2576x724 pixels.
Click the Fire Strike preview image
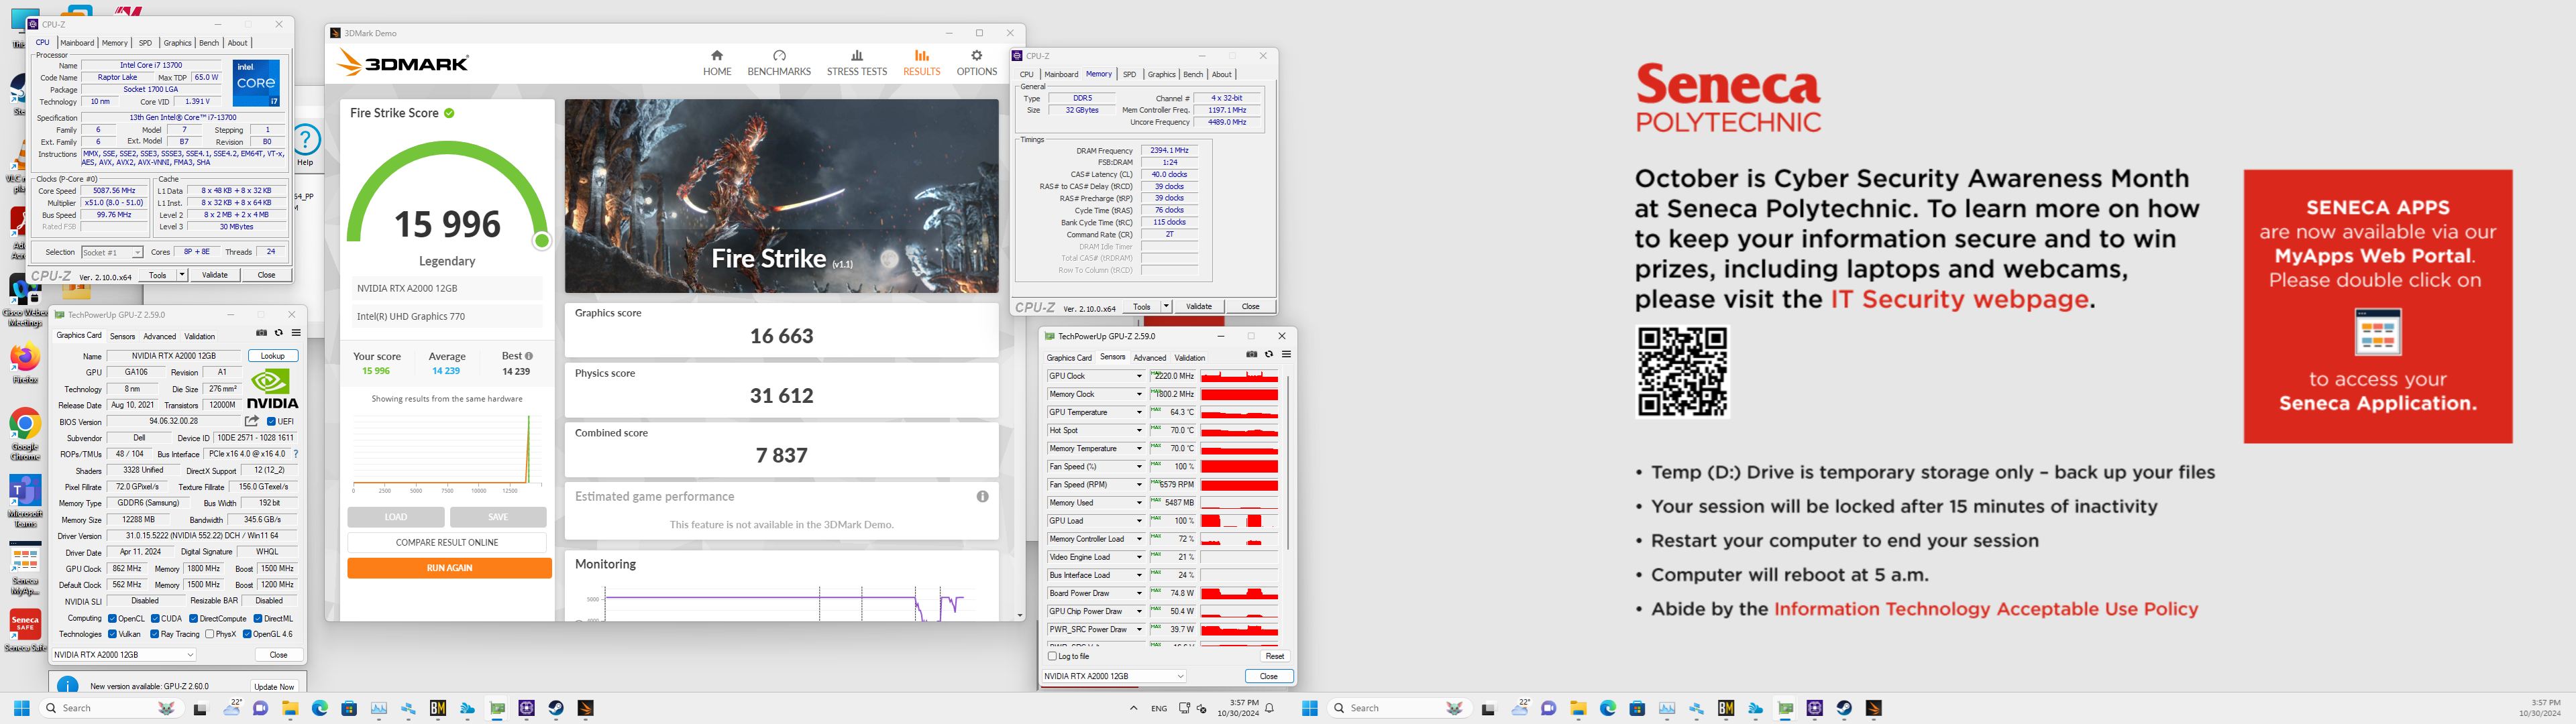tap(781, 196)
